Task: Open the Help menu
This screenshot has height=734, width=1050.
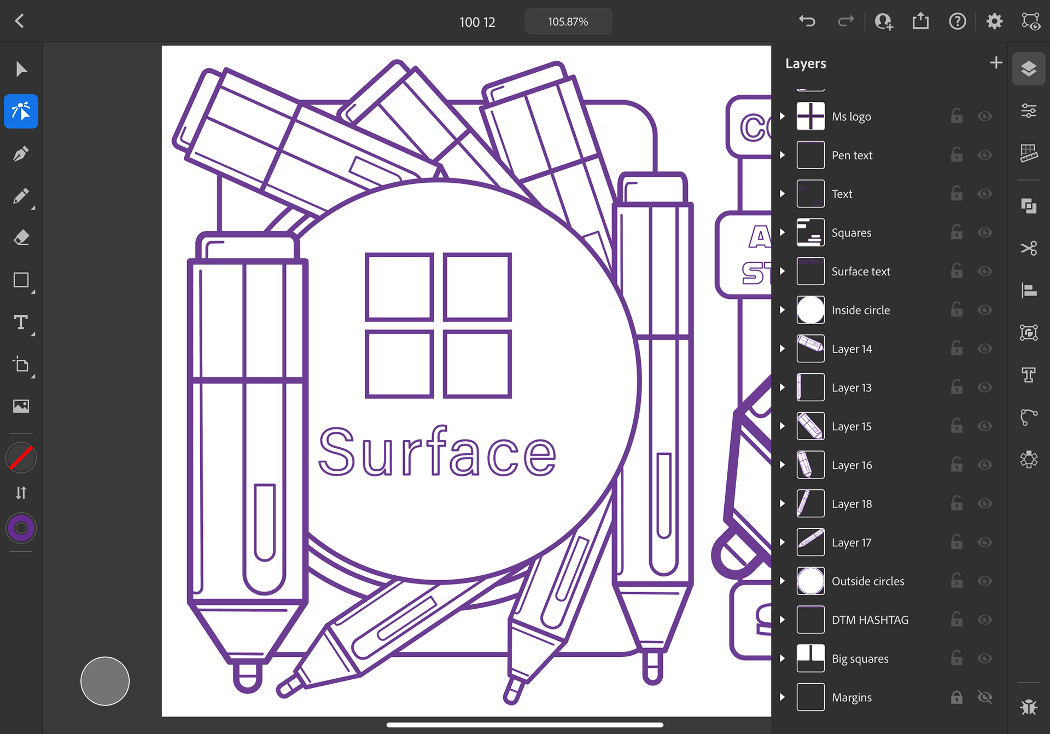Action: 958,21
